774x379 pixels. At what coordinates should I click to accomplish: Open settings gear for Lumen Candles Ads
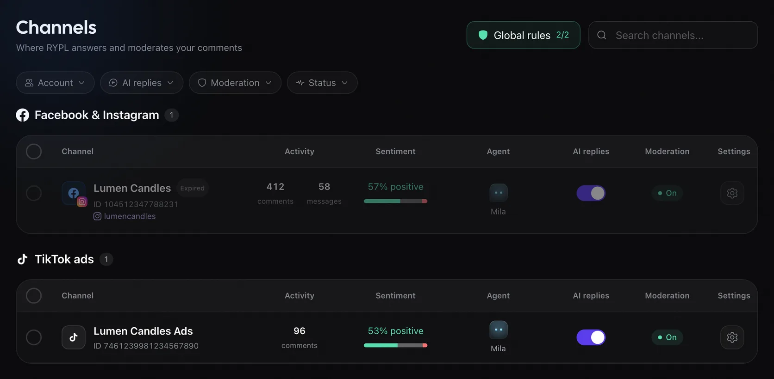tap(732, 337)
